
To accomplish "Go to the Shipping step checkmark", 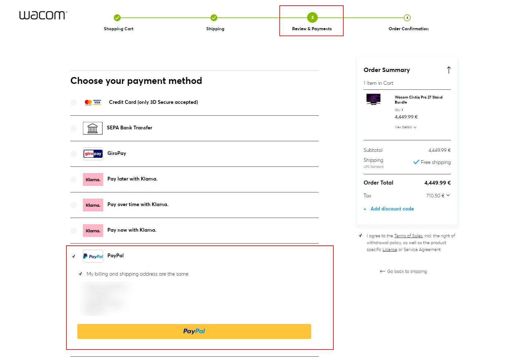I will [x=214, y=18].
